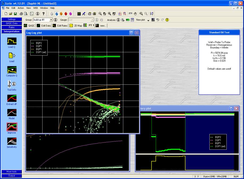Open the Action menu

point(21,8)
